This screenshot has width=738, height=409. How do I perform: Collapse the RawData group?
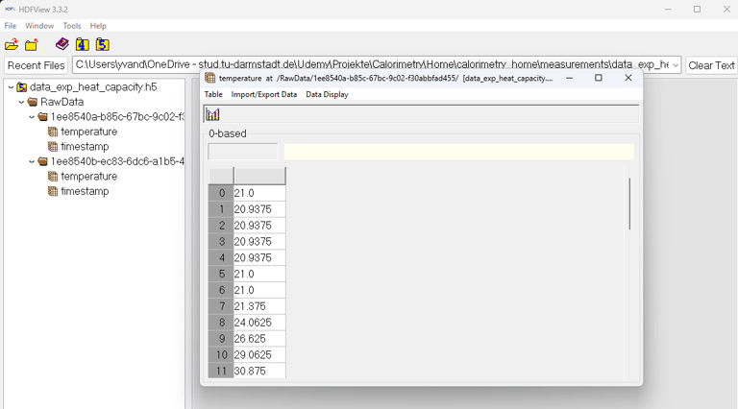21,102
